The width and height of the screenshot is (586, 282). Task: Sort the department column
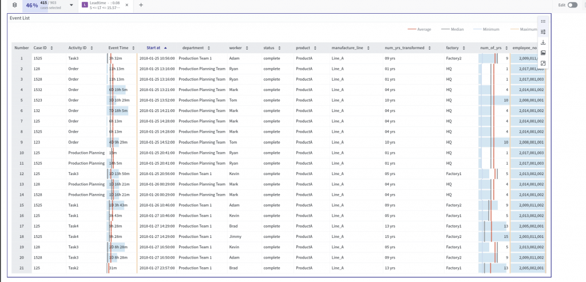point(208,48)
